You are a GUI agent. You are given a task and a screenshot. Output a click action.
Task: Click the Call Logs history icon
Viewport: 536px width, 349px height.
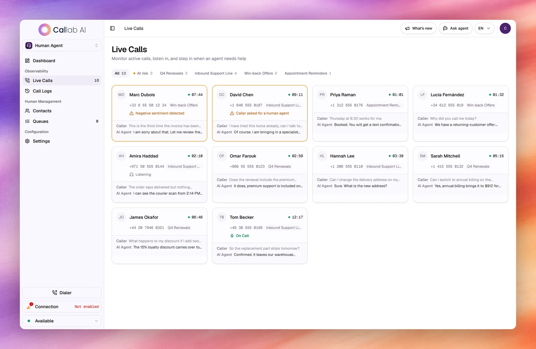[27, 91]
